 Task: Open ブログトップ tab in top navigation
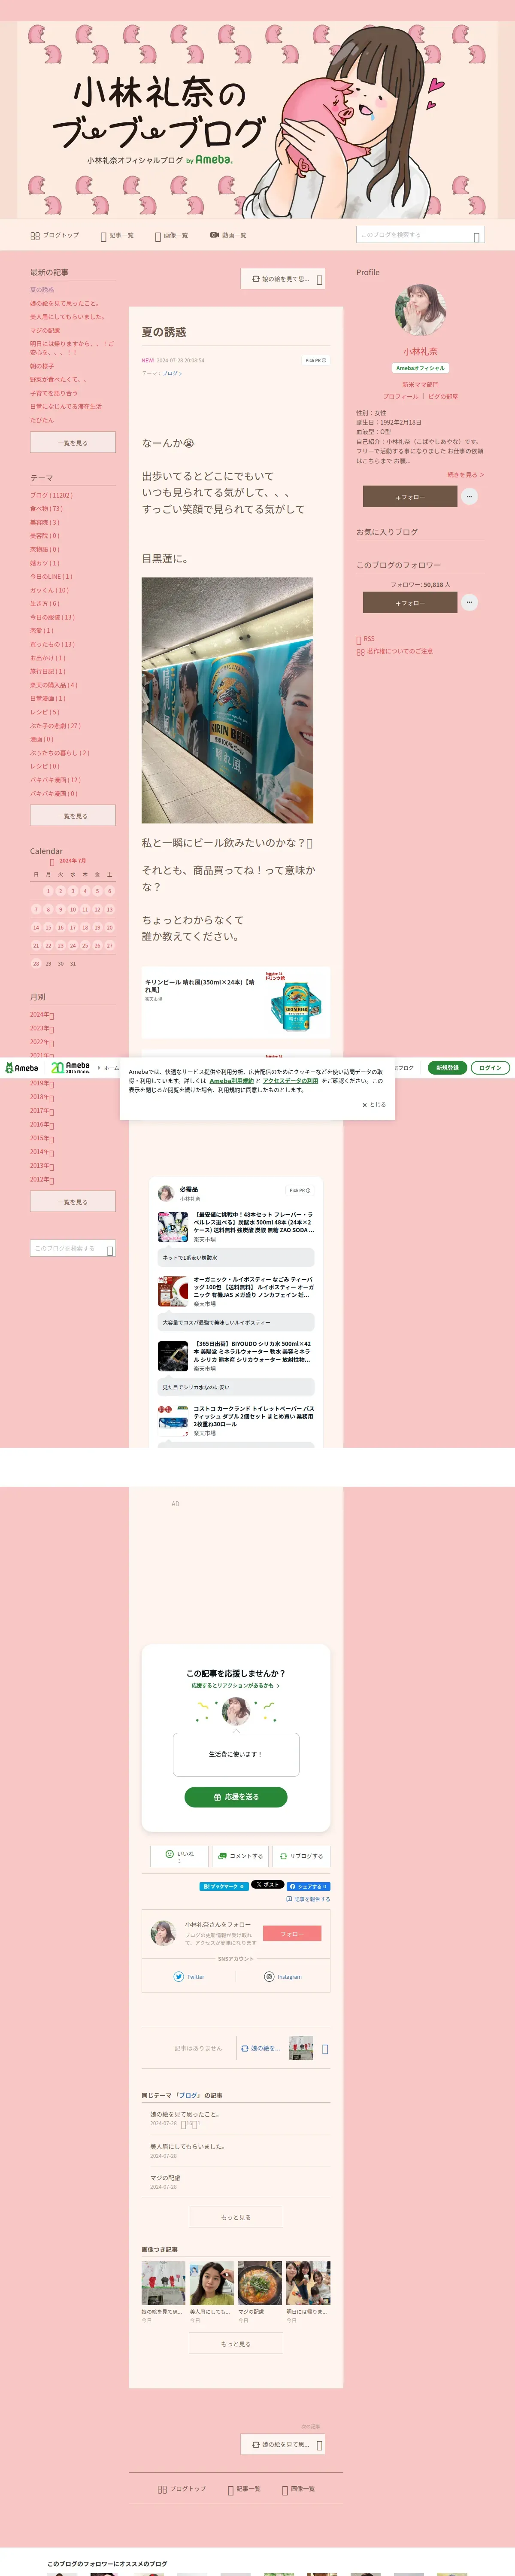55,235
